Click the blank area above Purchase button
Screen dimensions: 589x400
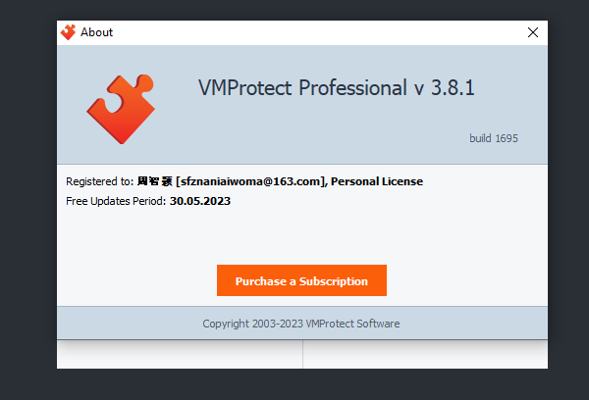point(301,236)
